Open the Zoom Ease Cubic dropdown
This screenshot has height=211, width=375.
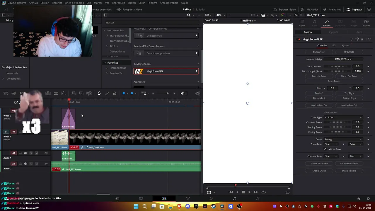pyautogui.click(x=355, y=144)
